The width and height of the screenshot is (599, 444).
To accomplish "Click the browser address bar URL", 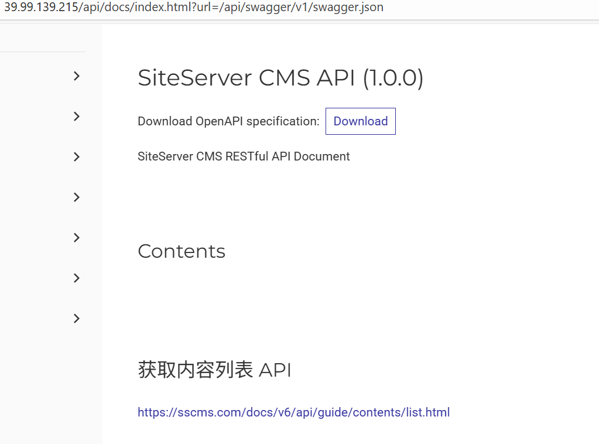I will (194, 7).
